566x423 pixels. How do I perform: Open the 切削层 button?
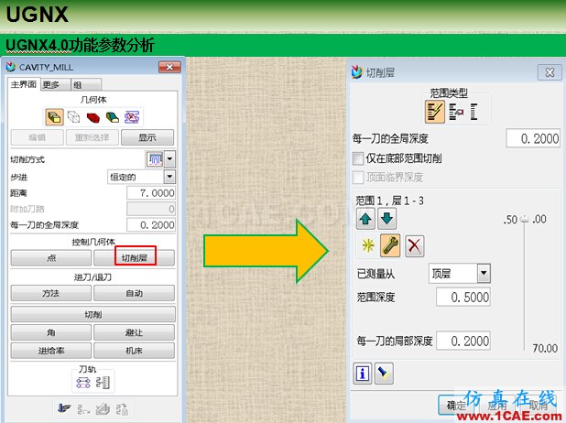click(135, 257)
